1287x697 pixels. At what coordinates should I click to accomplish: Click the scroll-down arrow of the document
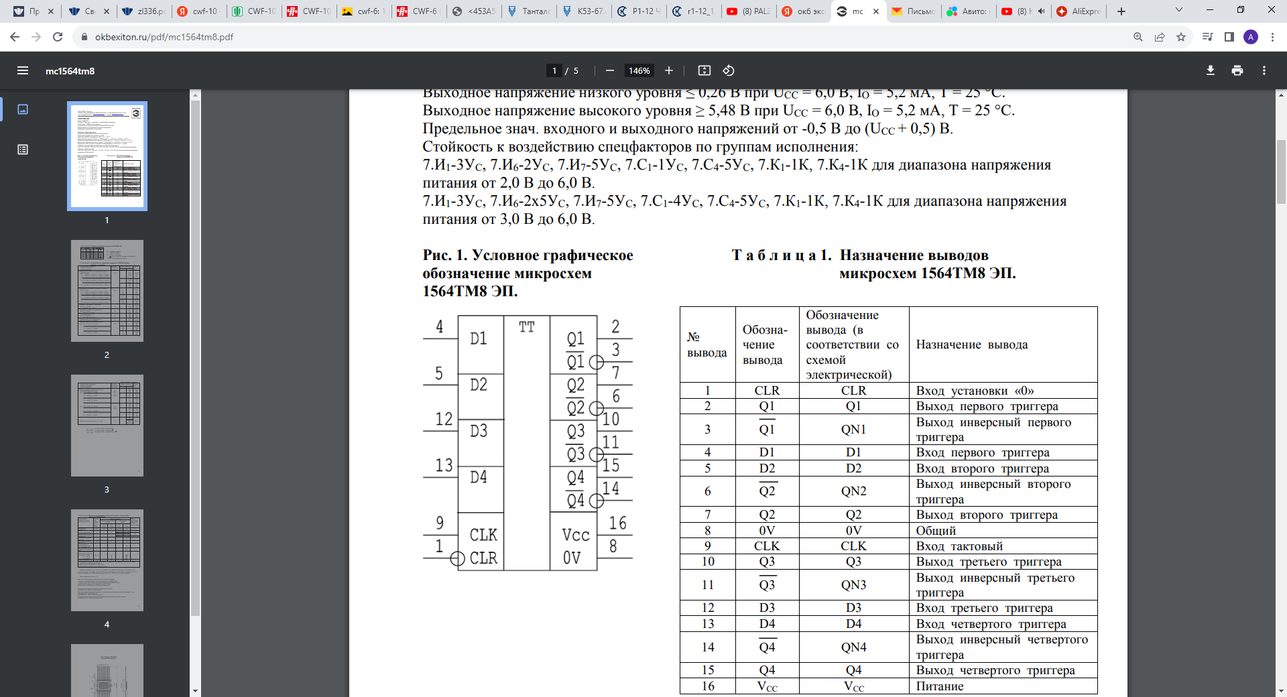pyautogui.click(x=1281, y=691)
